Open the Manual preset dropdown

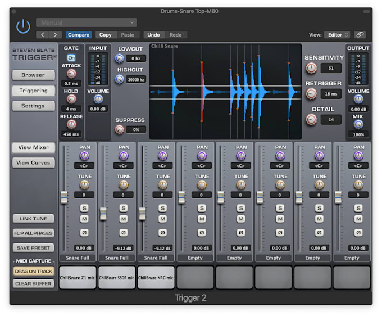(87, 22)
